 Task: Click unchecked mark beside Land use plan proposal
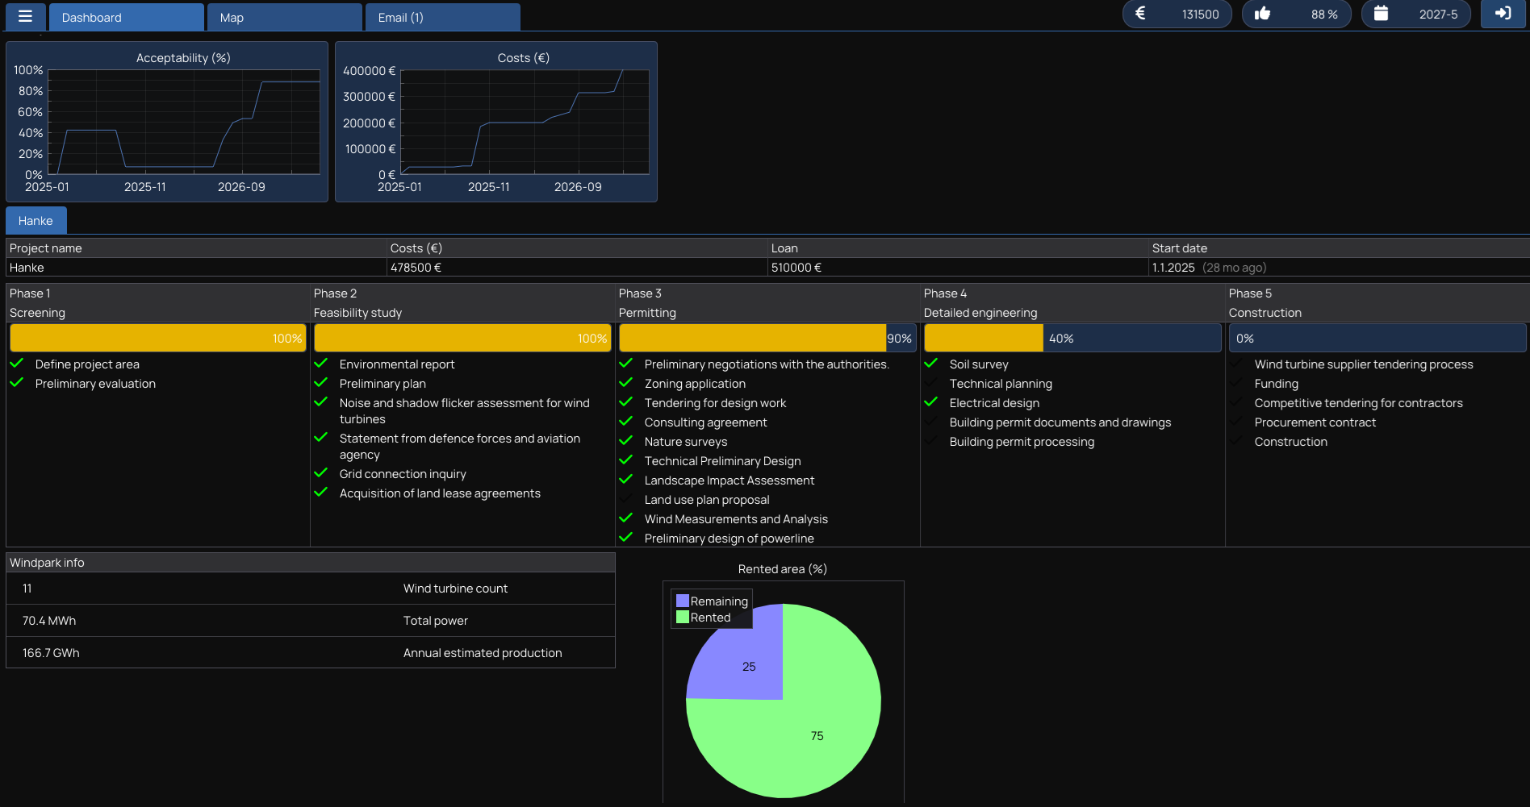click(x=626, y=499)
